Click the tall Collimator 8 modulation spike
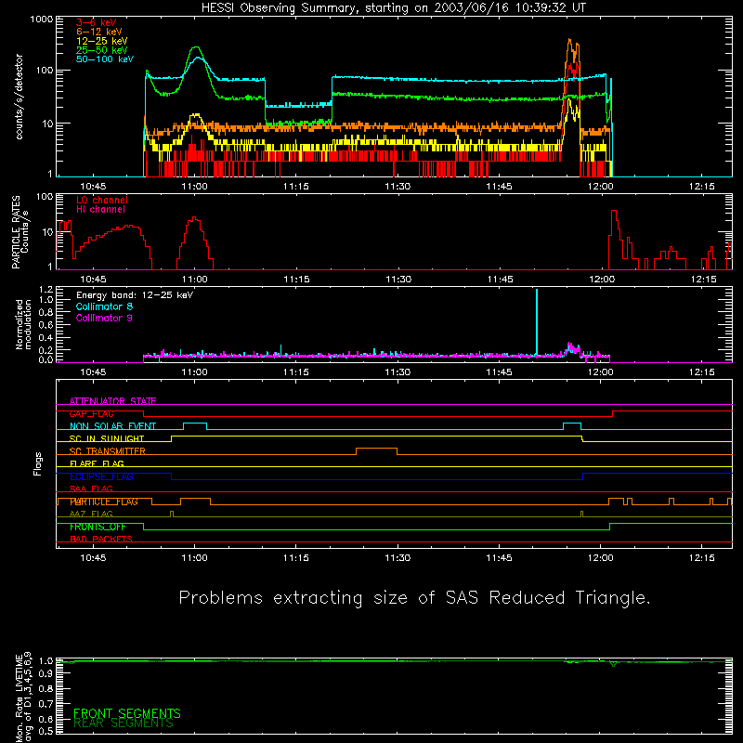743x743 pixels. click(537, 321)
